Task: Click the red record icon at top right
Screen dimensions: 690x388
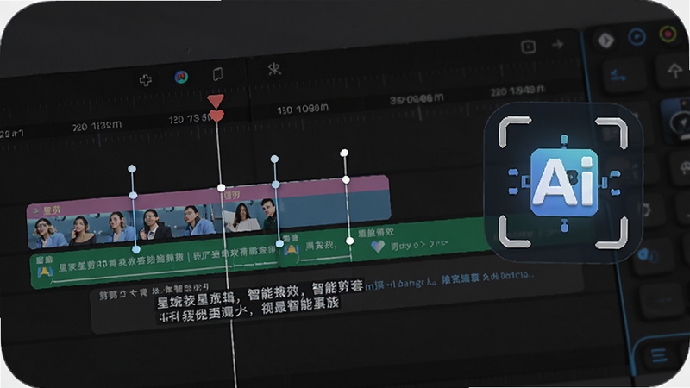Action: click(668, 34)
